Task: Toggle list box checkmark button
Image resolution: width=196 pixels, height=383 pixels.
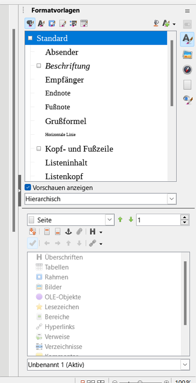Action: click(32, 243)
